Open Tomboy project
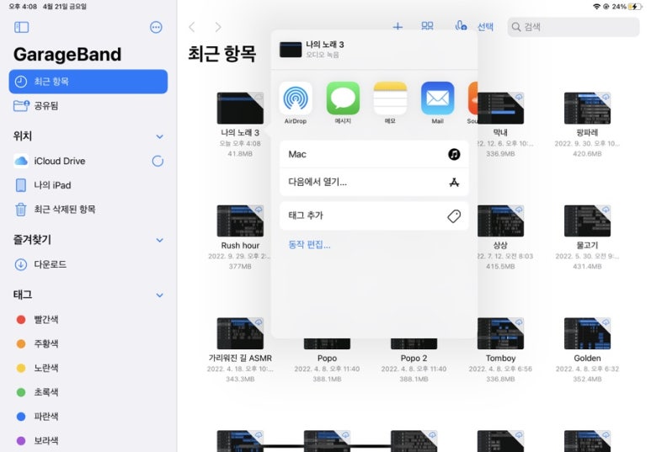 [500, 333]
